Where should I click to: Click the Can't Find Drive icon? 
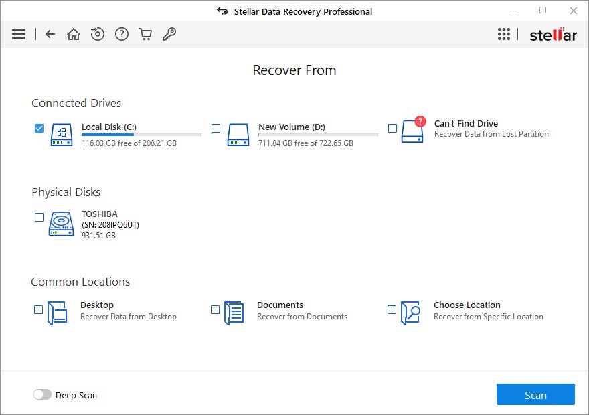point(413,130)
